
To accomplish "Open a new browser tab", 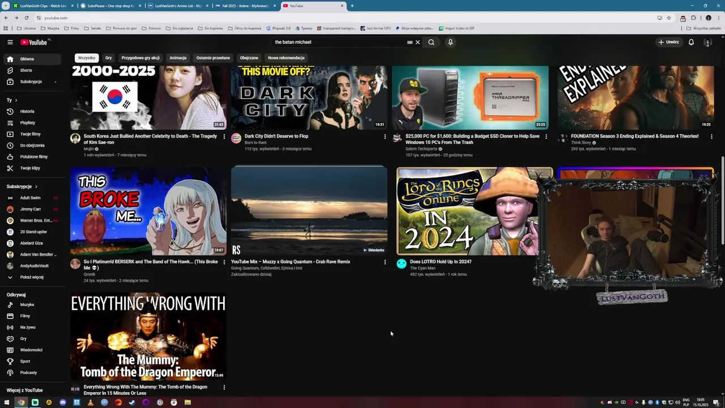I will pyautogui.click(x=352, y=6).
